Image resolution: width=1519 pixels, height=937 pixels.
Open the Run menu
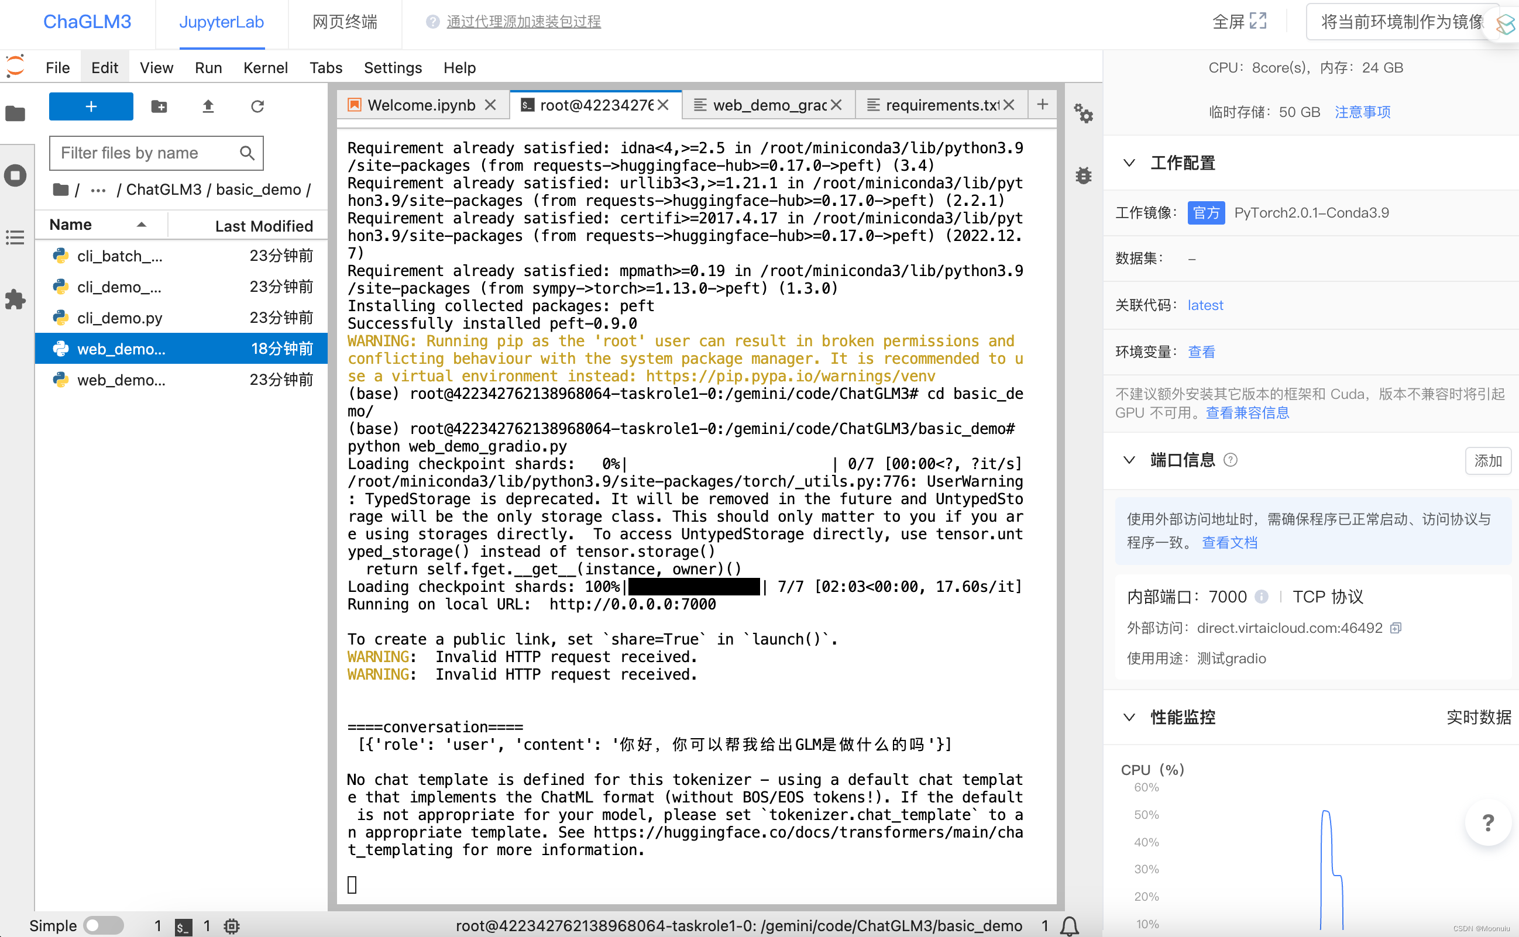click(x=208, y=67)
